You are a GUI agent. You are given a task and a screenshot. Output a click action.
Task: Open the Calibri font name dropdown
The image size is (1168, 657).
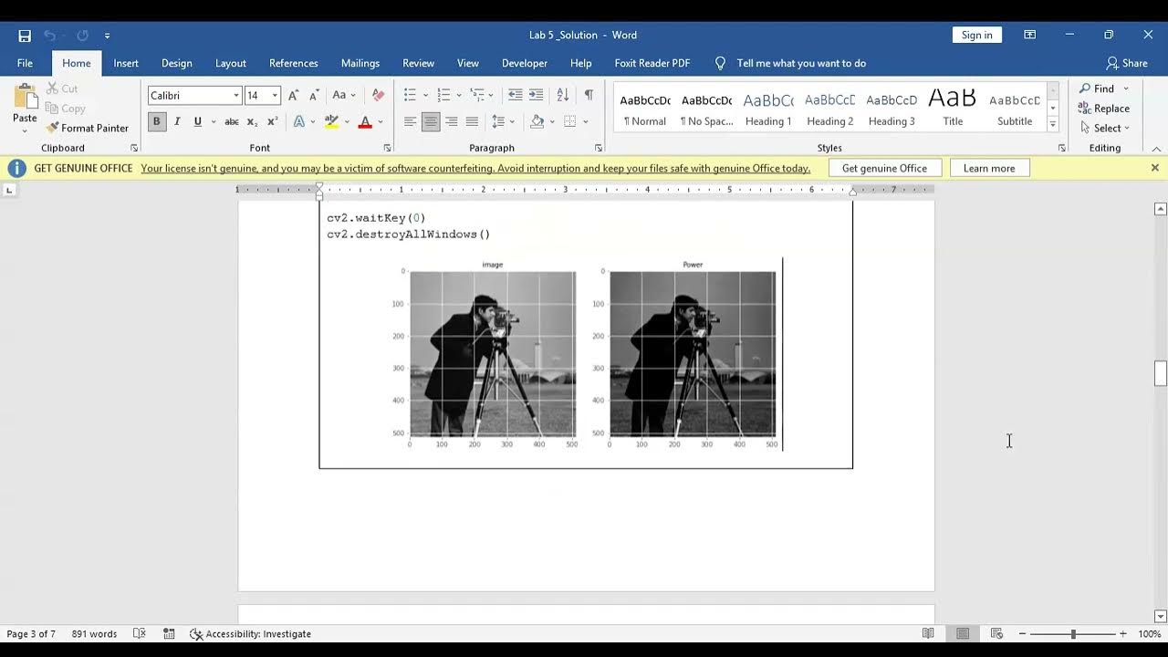click(x=235, y=96)
